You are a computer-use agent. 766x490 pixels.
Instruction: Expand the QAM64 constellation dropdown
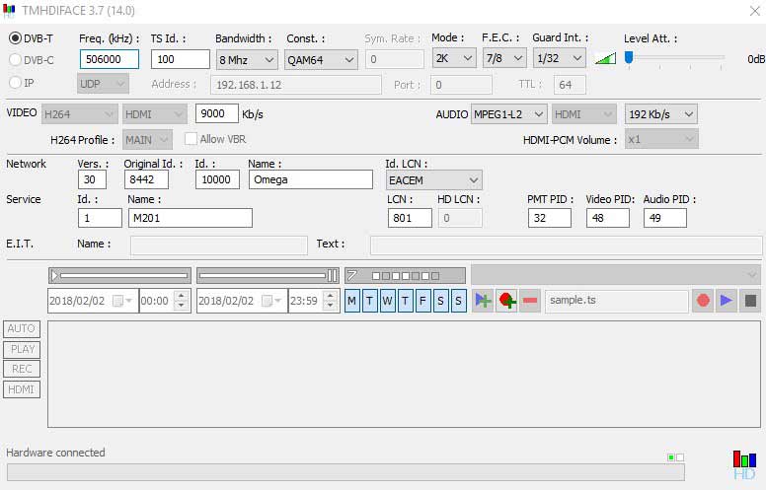pyautogui.click(x=321, y=59)
